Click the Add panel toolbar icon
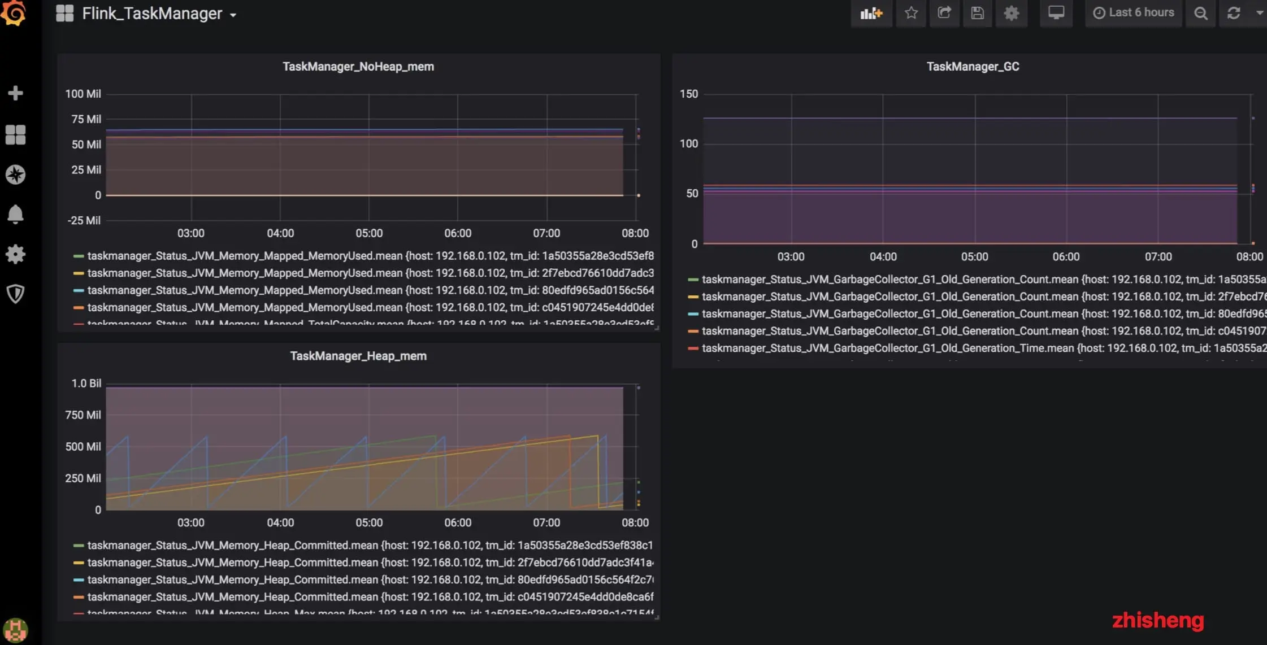1267x645 pixels. pos(871,13)
